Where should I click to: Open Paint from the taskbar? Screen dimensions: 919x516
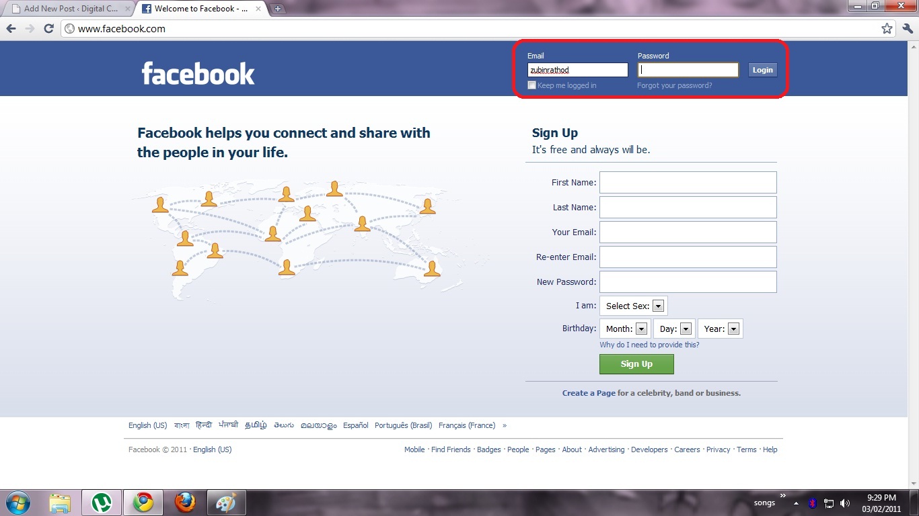(226, 503)
